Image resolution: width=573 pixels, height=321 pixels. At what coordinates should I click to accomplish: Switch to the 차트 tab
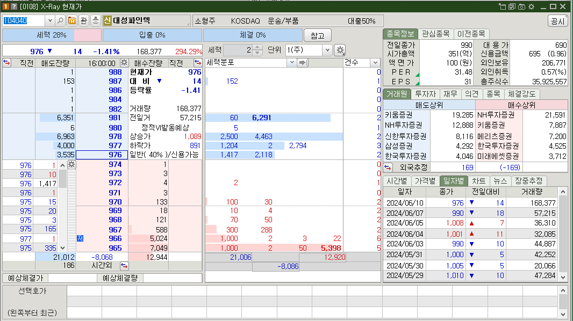(x=479, y=181)
